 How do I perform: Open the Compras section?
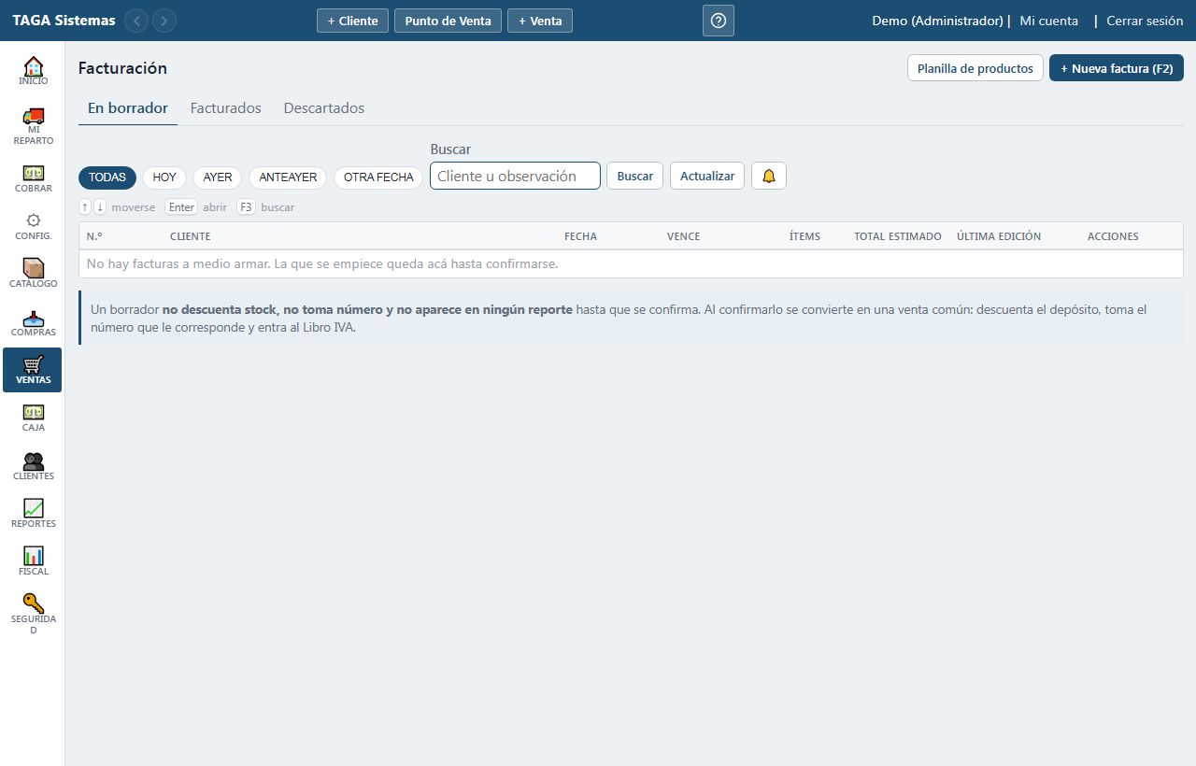pyautogui.click(x=33, y=322)
